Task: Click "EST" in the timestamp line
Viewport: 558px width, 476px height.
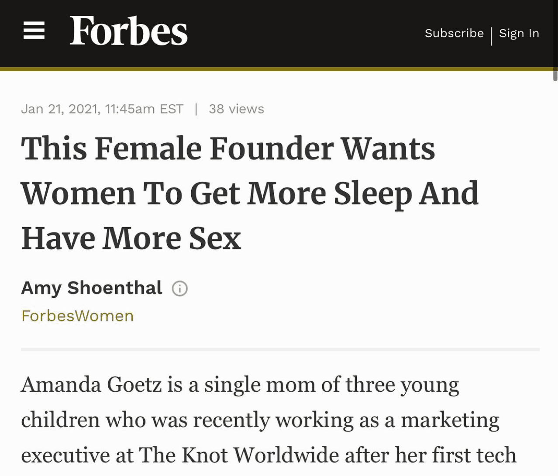Action: 172,109
